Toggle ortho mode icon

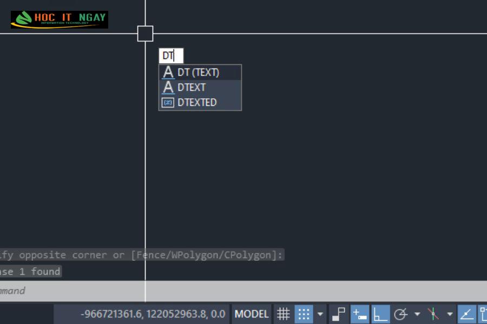381,314
